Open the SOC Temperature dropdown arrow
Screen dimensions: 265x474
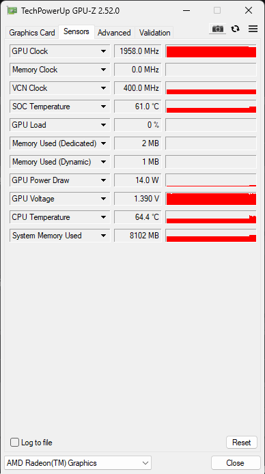click(103, 107)
